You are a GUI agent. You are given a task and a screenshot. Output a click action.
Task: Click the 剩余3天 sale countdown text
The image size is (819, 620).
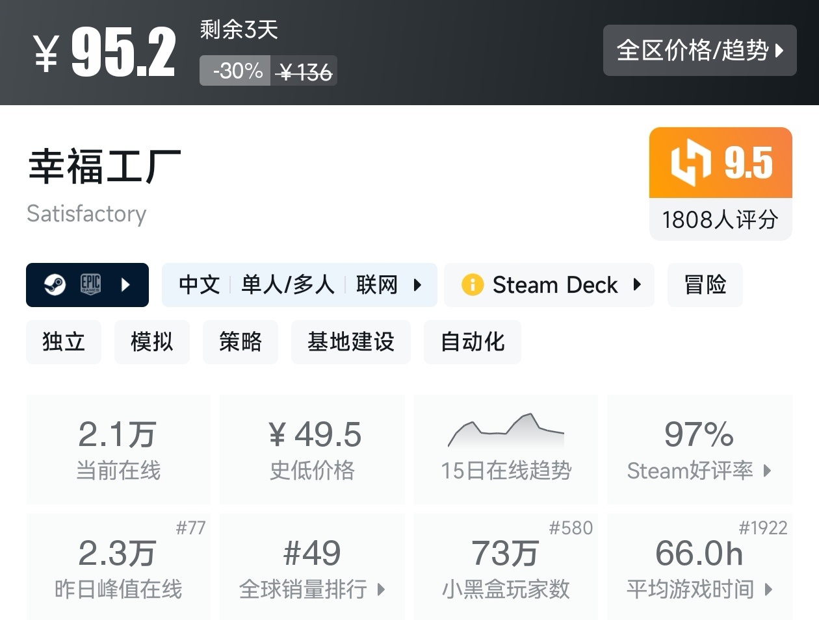pyautogui.click(x=239, y=29)
